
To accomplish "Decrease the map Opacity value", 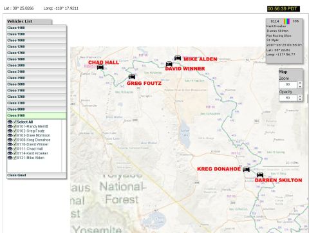I will pos(300,100).
